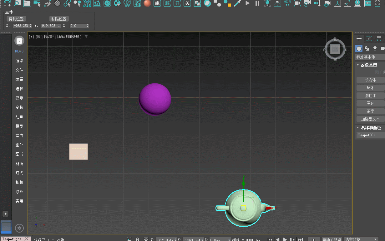Collapse the 名称和颜色 rollout
This screenshot has height=241, width=385.
point(370,128)
